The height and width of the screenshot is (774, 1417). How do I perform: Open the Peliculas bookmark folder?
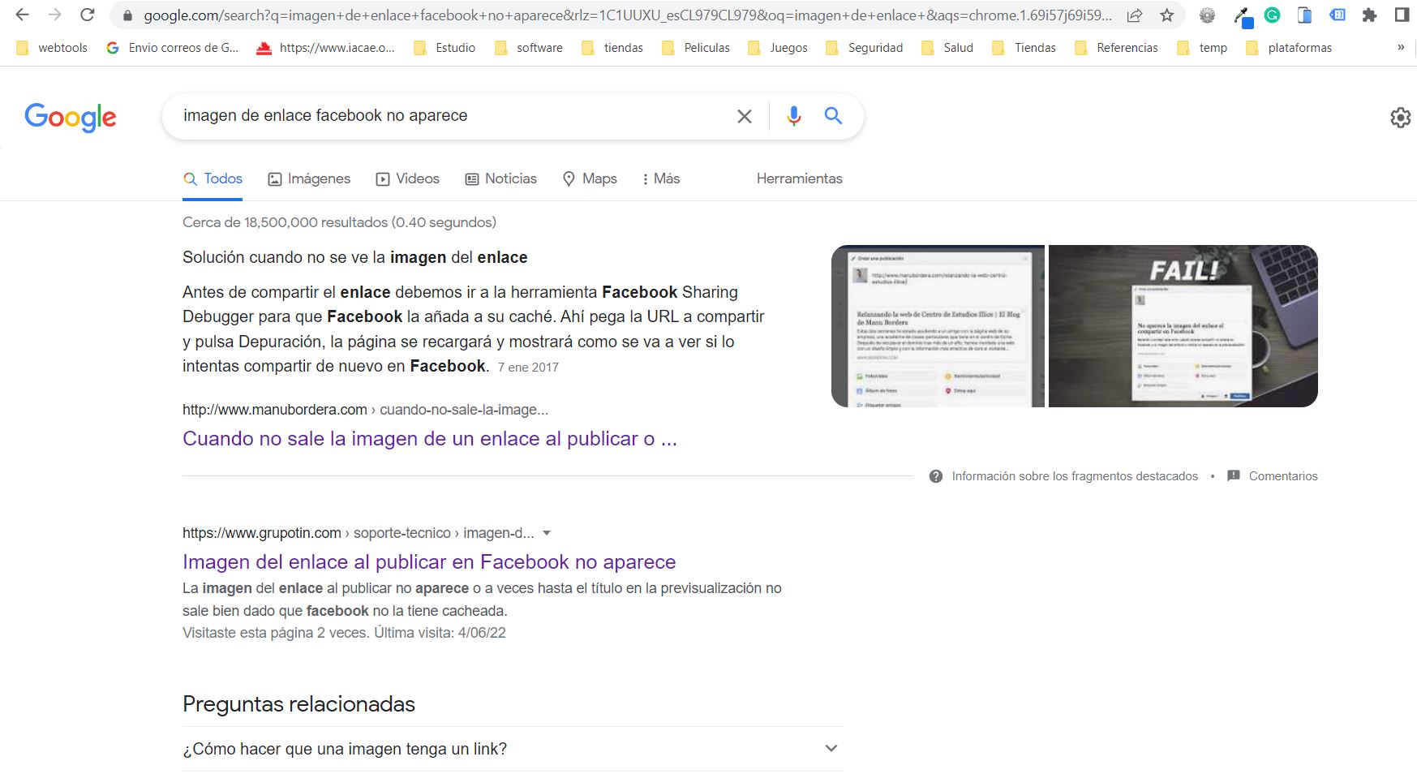coord(696,48)
